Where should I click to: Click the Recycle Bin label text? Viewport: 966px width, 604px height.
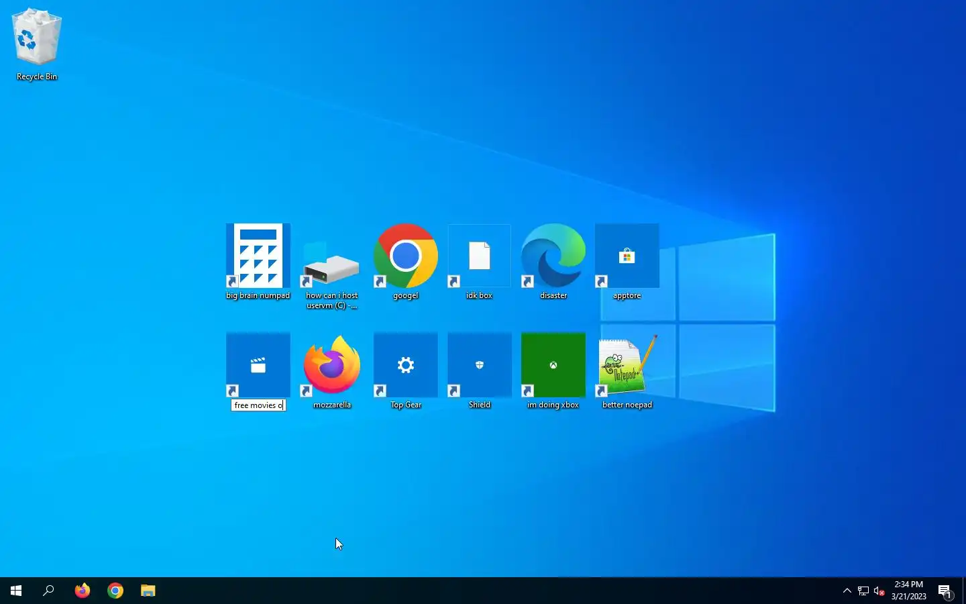click(37, 77)
